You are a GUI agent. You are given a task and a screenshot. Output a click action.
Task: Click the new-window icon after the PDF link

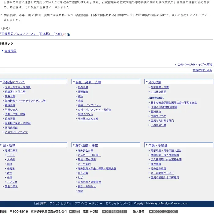[x=68, y=35]
